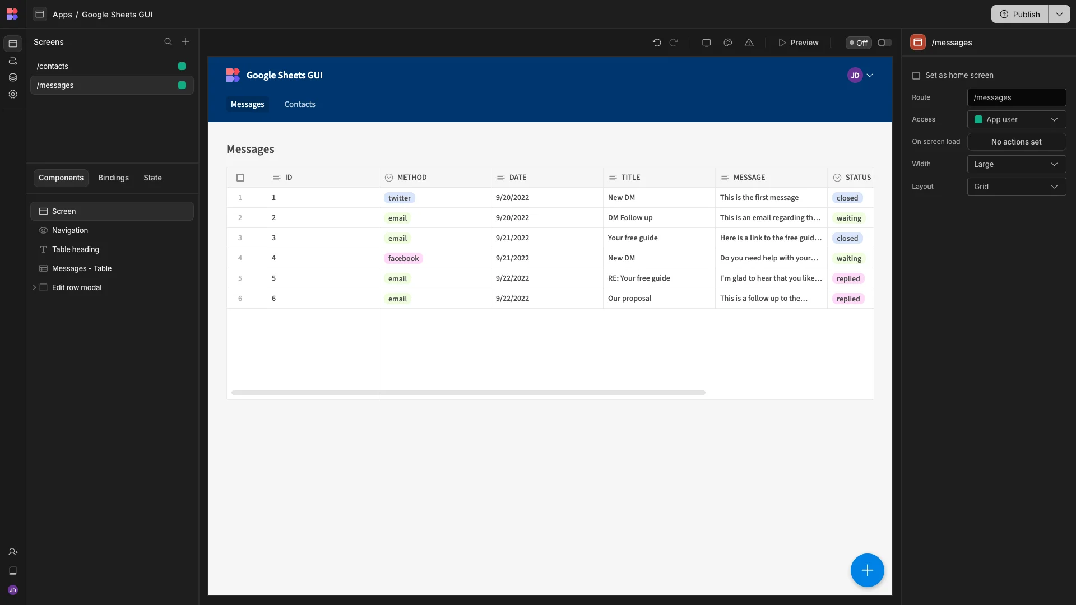Click the facebook method tag
This screenshot has width=1076, height=605.
pos(403,258)
